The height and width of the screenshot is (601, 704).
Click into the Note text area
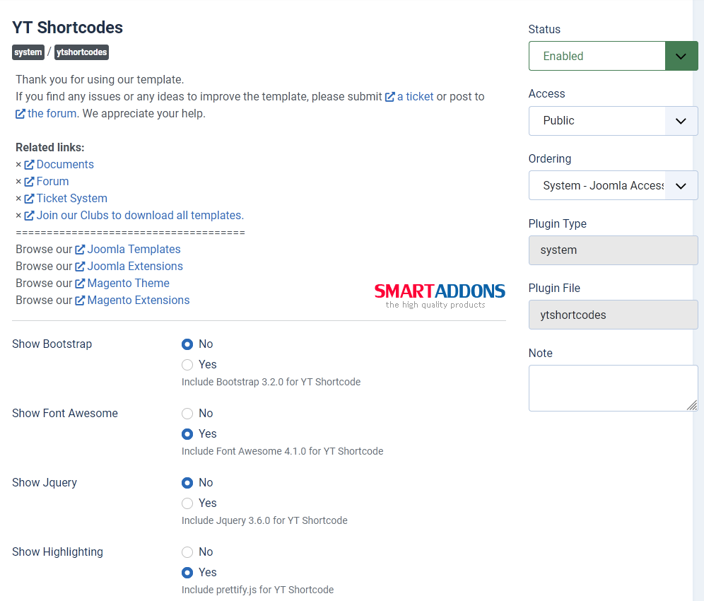612,387
